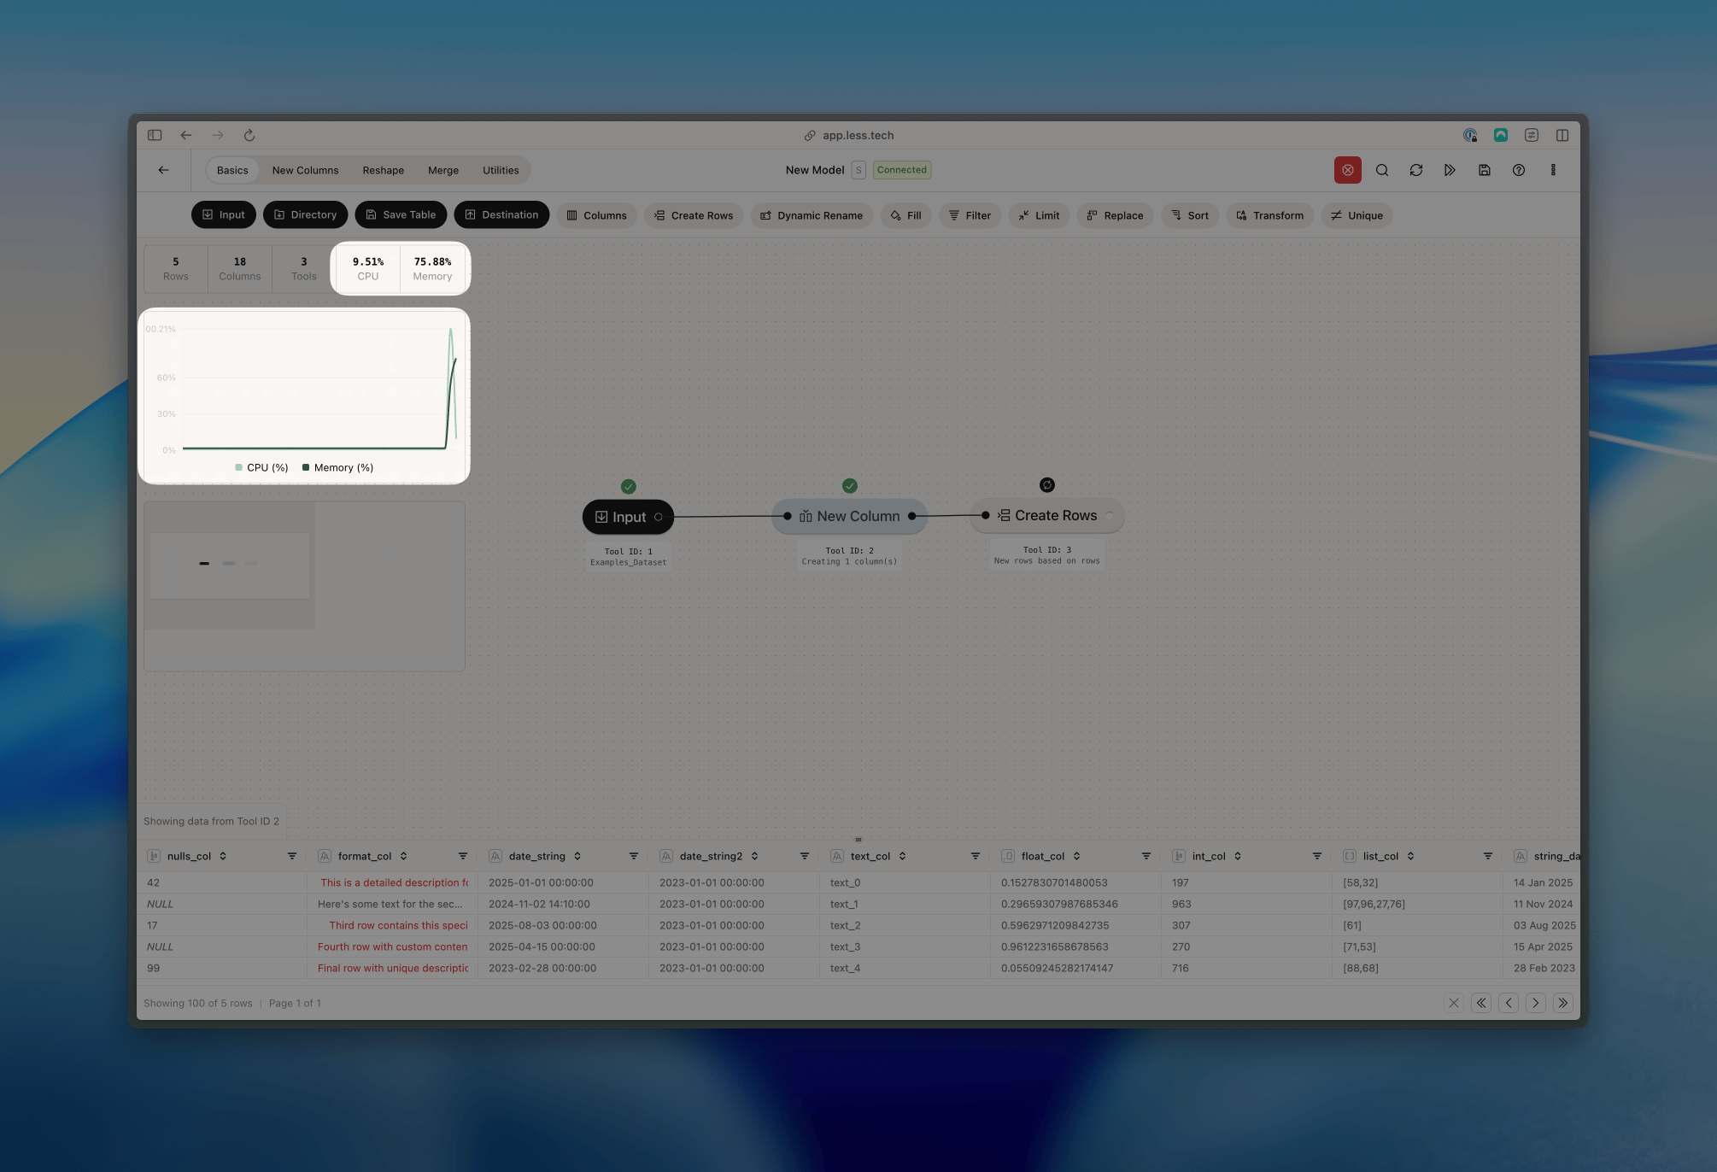This screenshot has height=1172, width=1717.
Task: Sort date_string2 using its sort arrows
Action: (x=754, y=856)
